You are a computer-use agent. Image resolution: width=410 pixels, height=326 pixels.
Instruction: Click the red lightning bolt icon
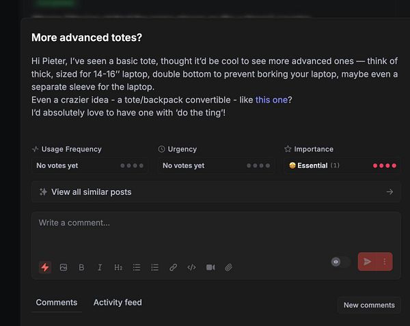[x=45, y=267]
